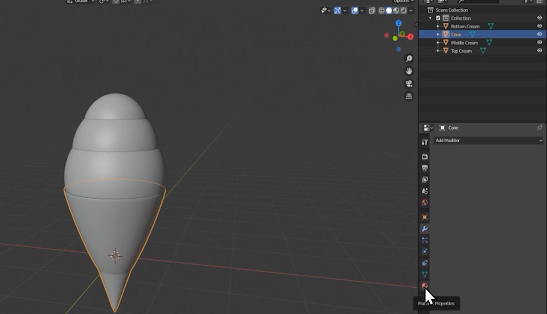Viewport: 547px width, 314px height.
Task: Click the Render Properties tab icon
Action: coord(425,157)
